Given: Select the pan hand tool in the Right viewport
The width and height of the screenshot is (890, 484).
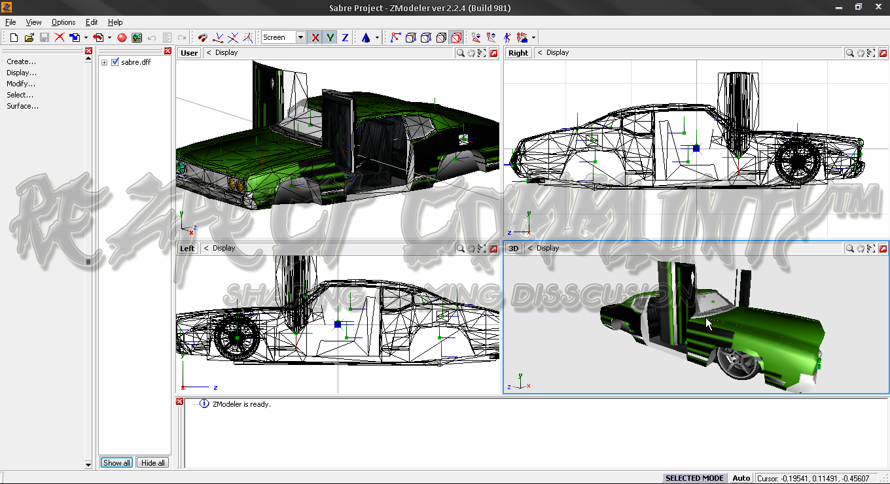Looking at the screenshot, I should (859, 53).
